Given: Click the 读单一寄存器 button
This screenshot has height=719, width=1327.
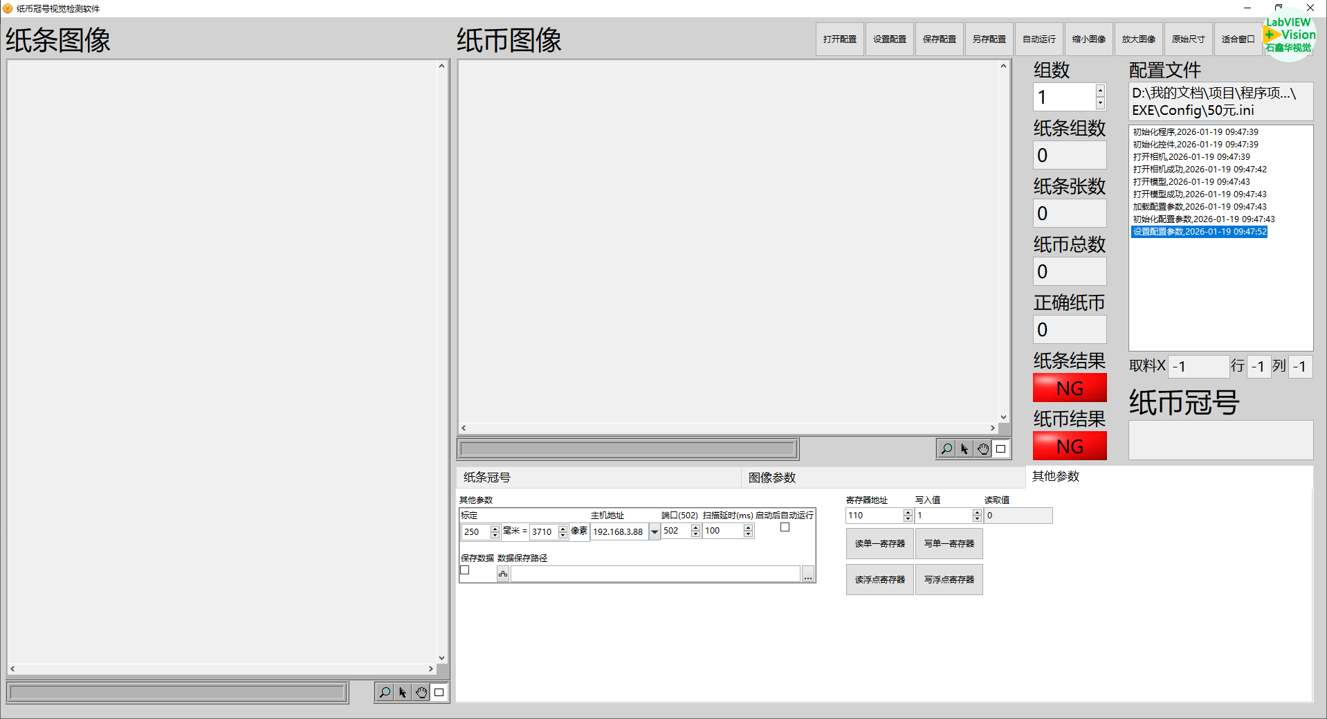Looking at the screenshot, I should tap(879, 544).
